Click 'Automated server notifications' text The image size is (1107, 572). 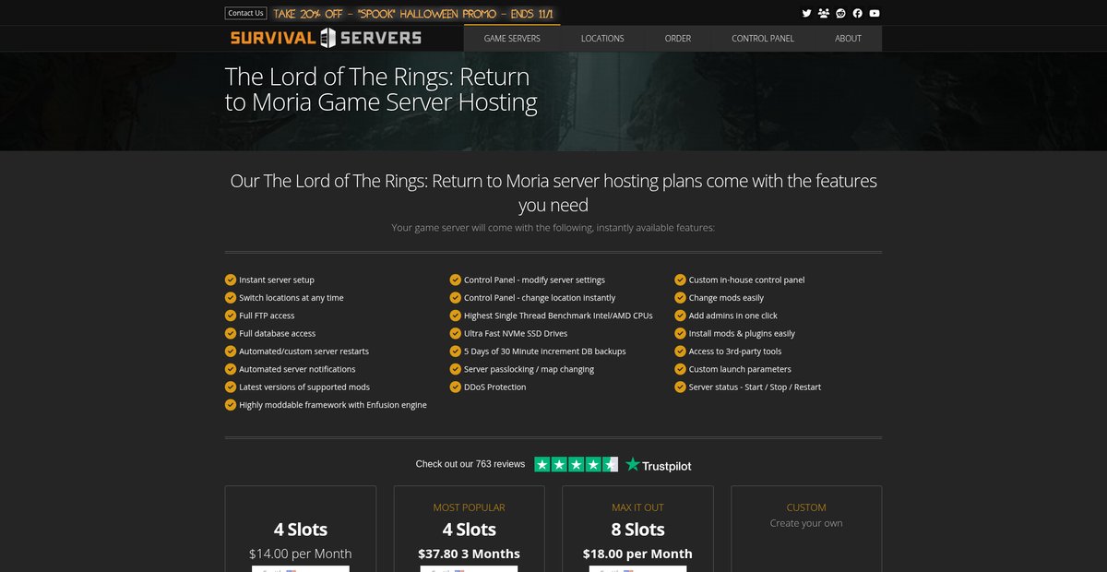pyautogui.click(x=297, y=369)
